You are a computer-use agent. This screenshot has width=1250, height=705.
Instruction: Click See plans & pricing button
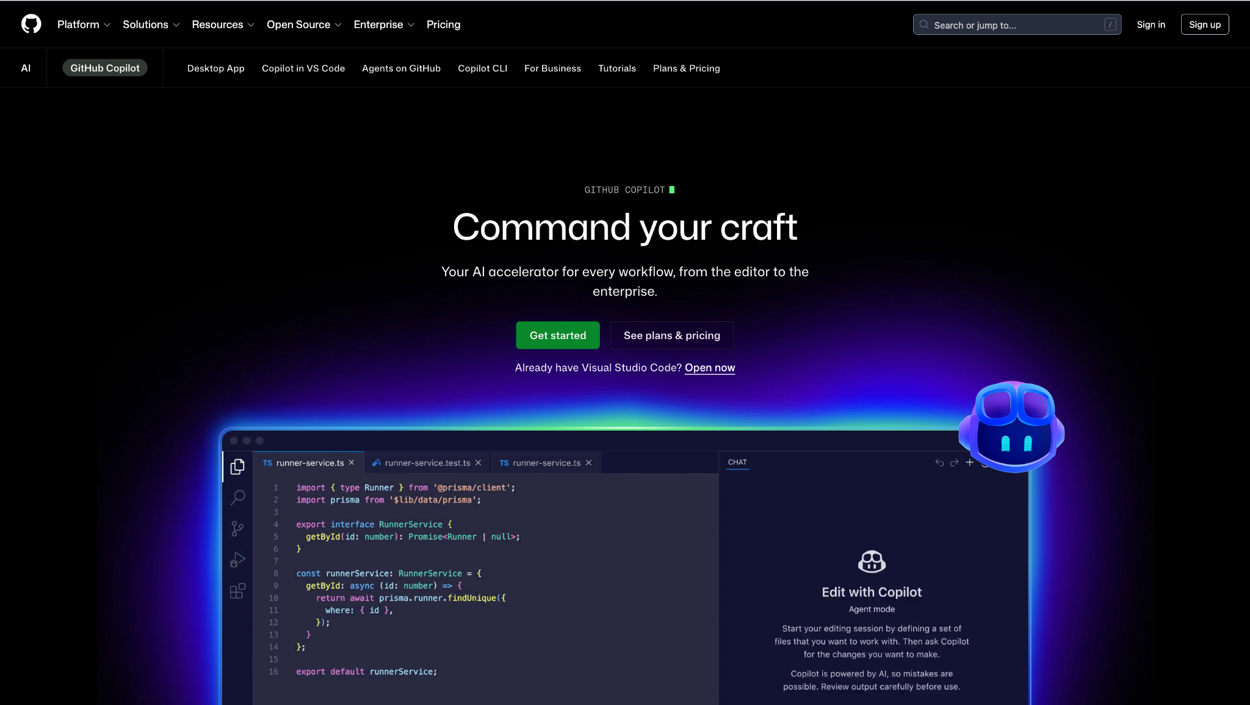pos(671,335)
